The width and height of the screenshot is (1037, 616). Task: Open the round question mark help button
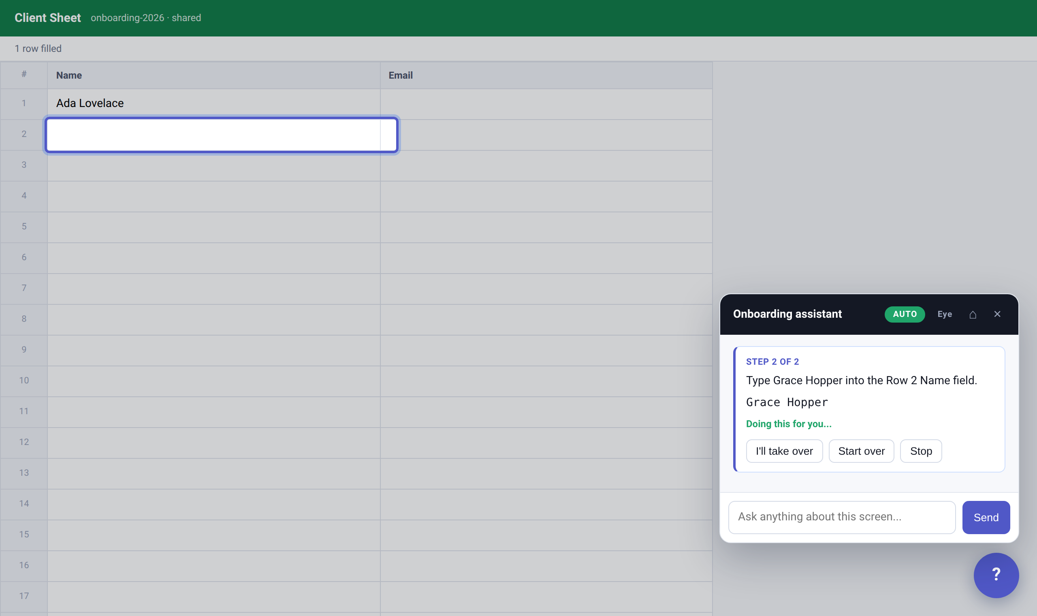[996, 575]
